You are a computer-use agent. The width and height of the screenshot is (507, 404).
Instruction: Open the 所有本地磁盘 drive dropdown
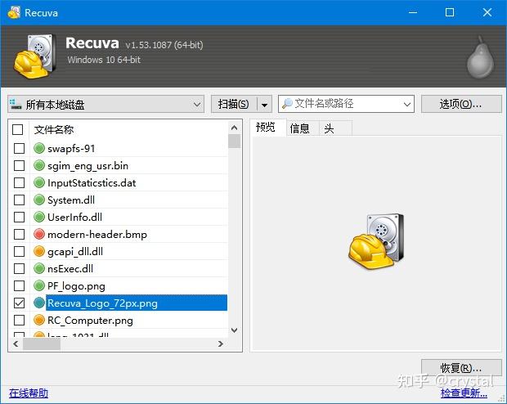tap(105, 104)
